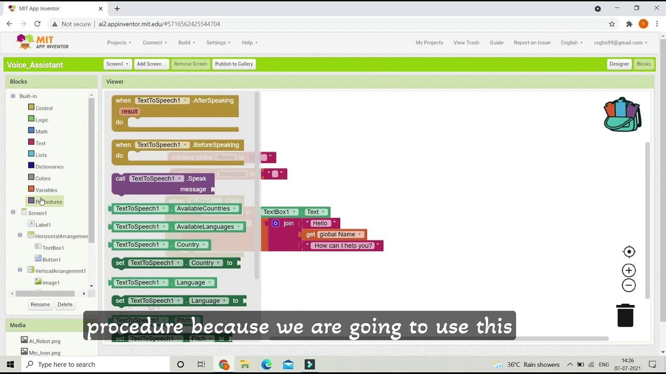Viewport: 666px width, 374px height.
Task: Click Add Screen button
Action: click(x=151, y=64)
